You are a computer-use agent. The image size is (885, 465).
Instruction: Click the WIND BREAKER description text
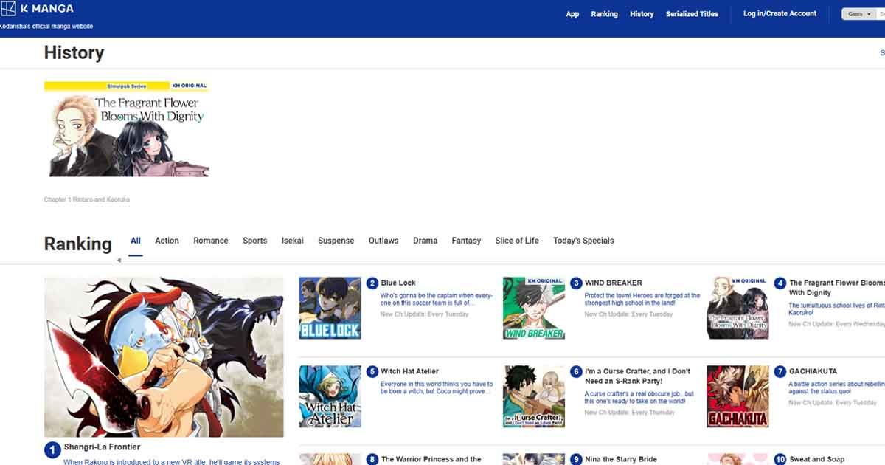[642, 299]
